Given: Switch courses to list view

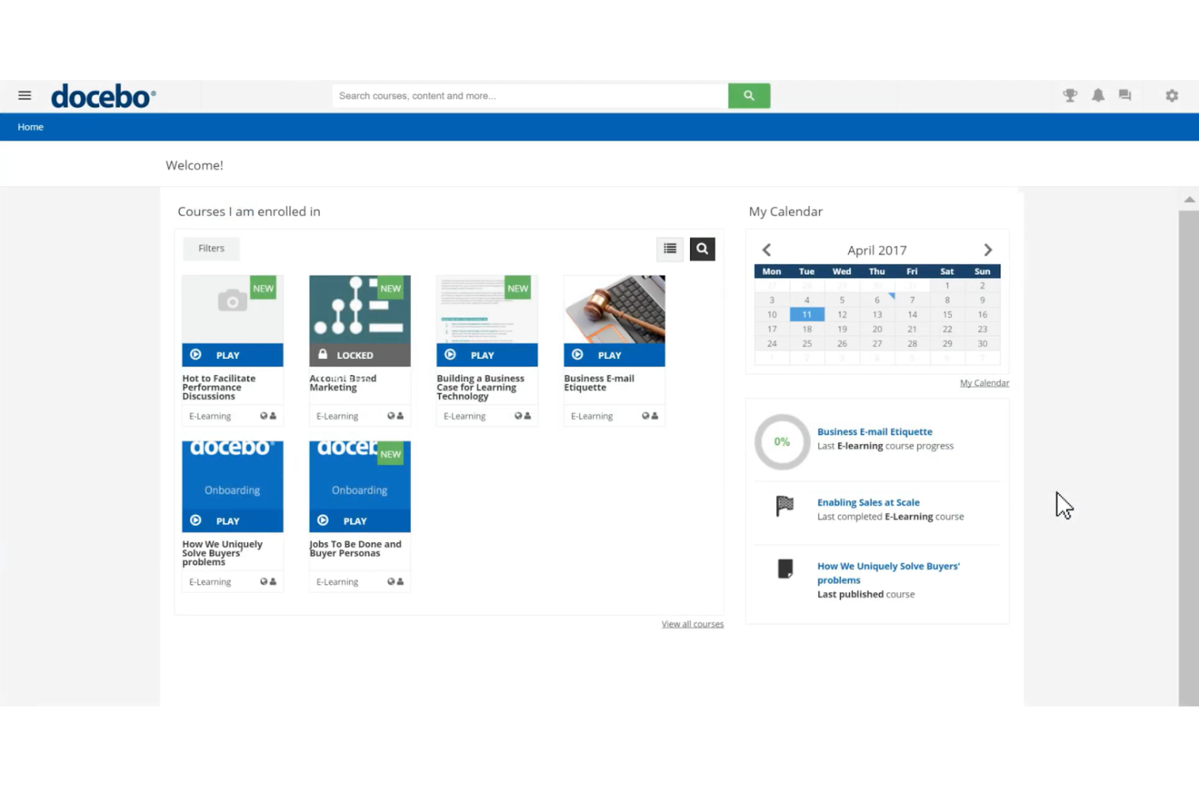Looking at the screenshot, I should pos(669,248).
